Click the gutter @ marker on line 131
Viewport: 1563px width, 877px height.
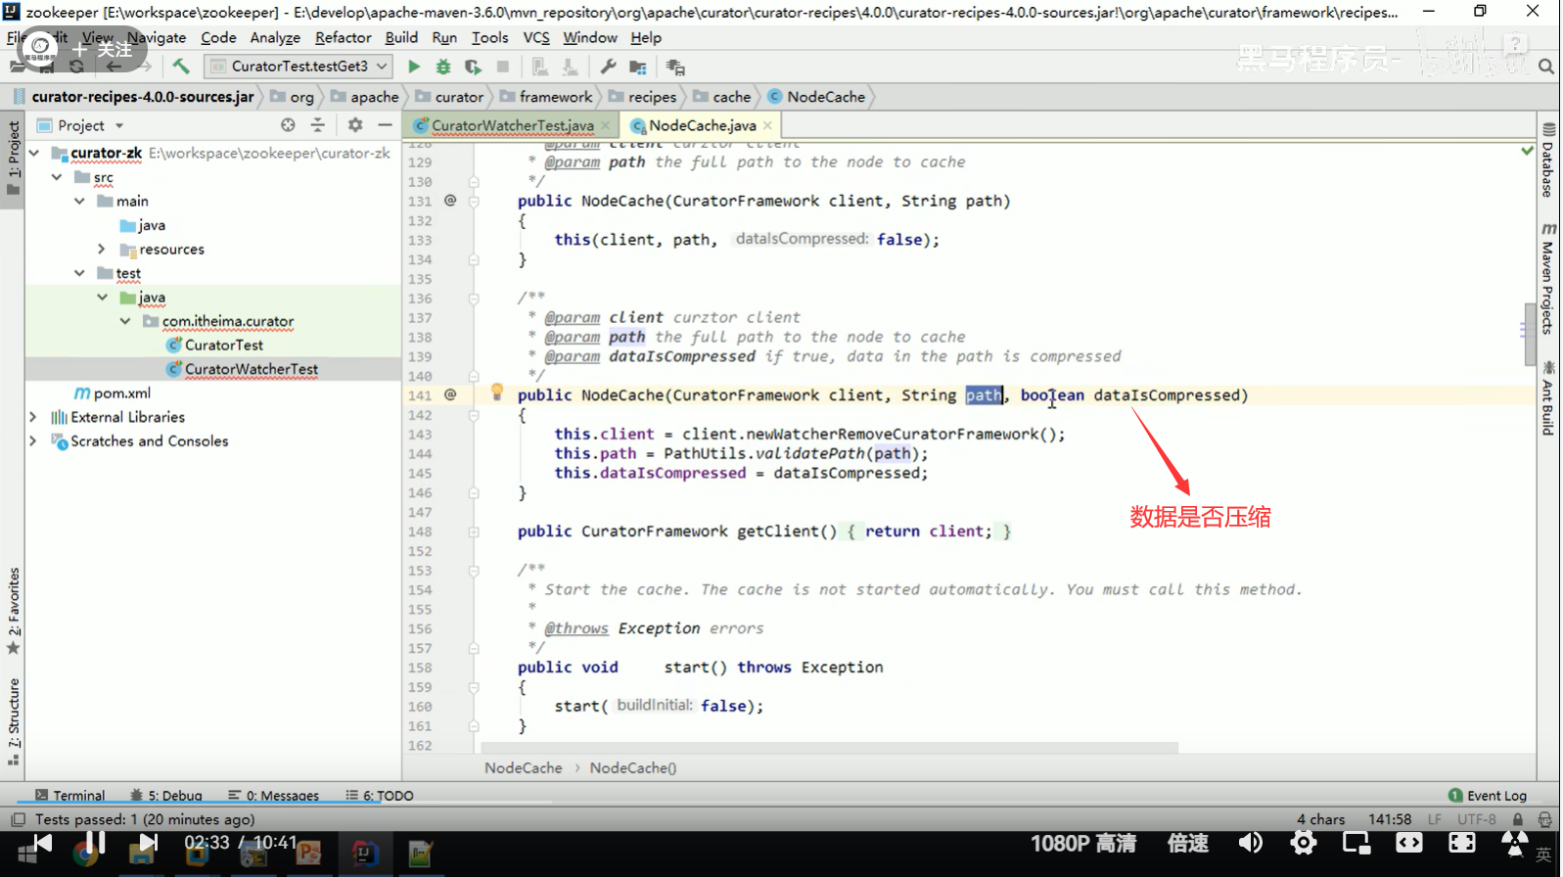pyautogui.click(x=450, y=200)
